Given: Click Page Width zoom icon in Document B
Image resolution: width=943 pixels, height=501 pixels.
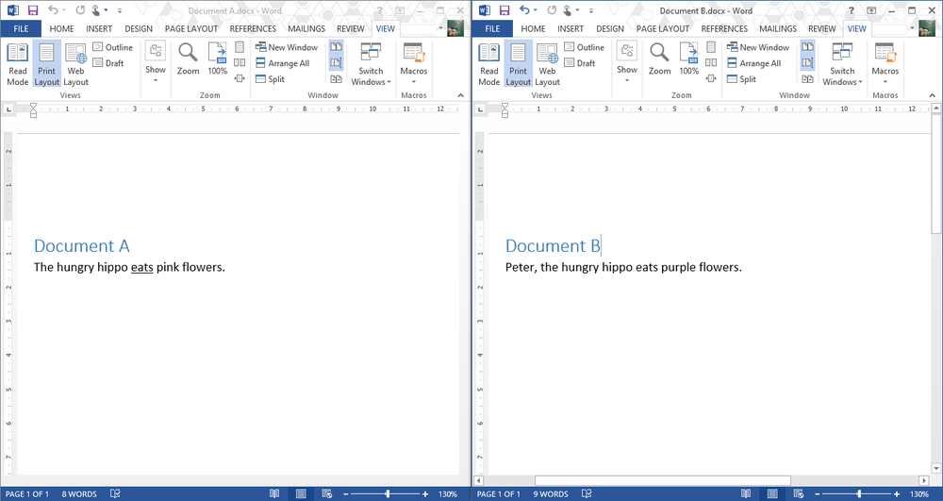Looking at the screenshot, I should click(x=711, y=78).
